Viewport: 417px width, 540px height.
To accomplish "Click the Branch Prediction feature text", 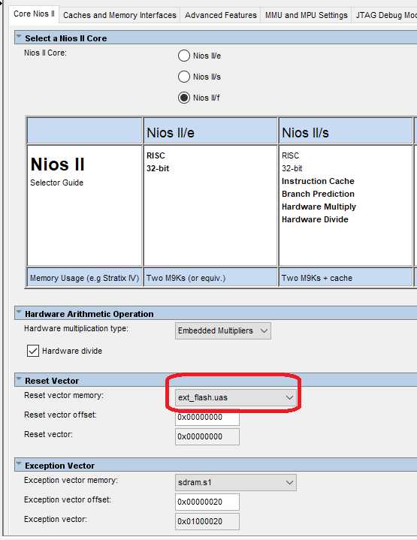I will (x=318, y=194).
